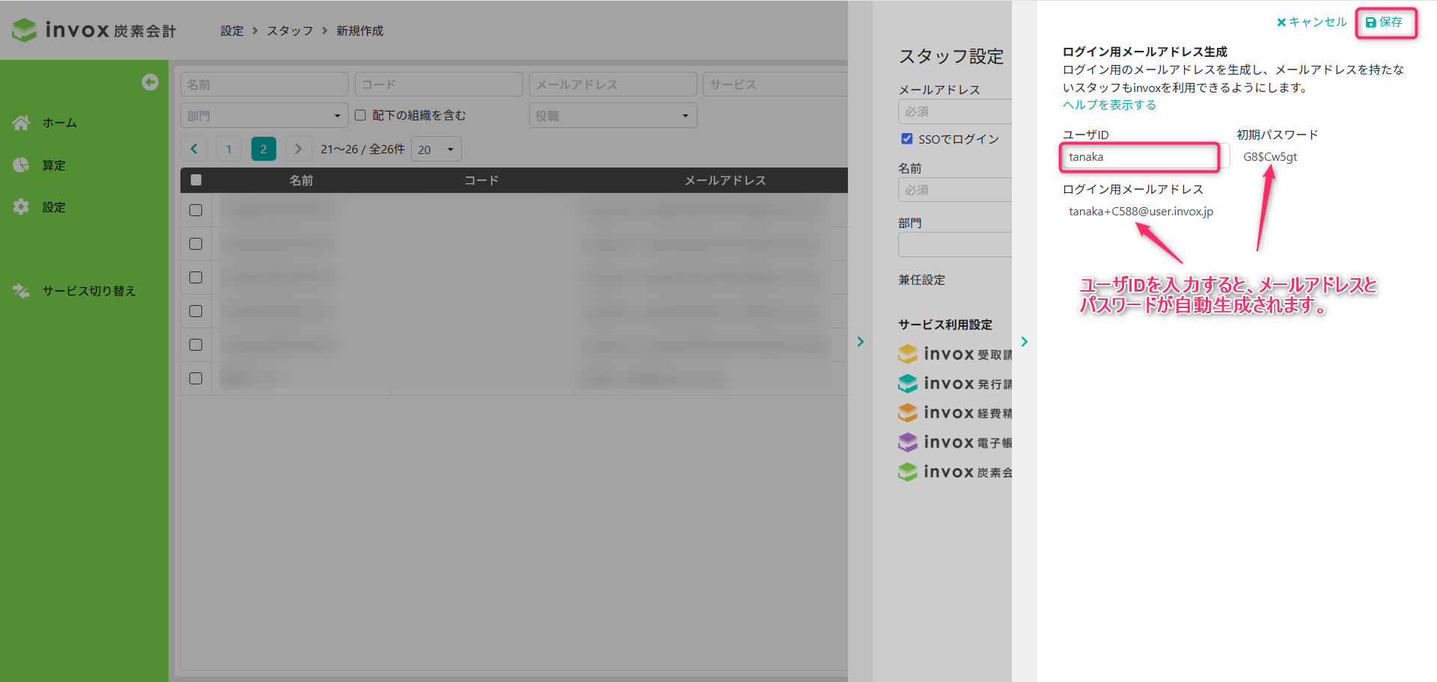Screen dimensions: 1437x682
Task: Click generated email tanaka+C588@user.invox.jp
Action: coord(1141,212)
